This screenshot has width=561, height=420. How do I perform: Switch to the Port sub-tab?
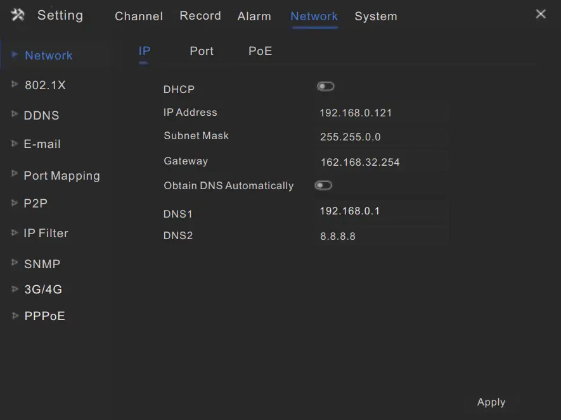(202, 51)
